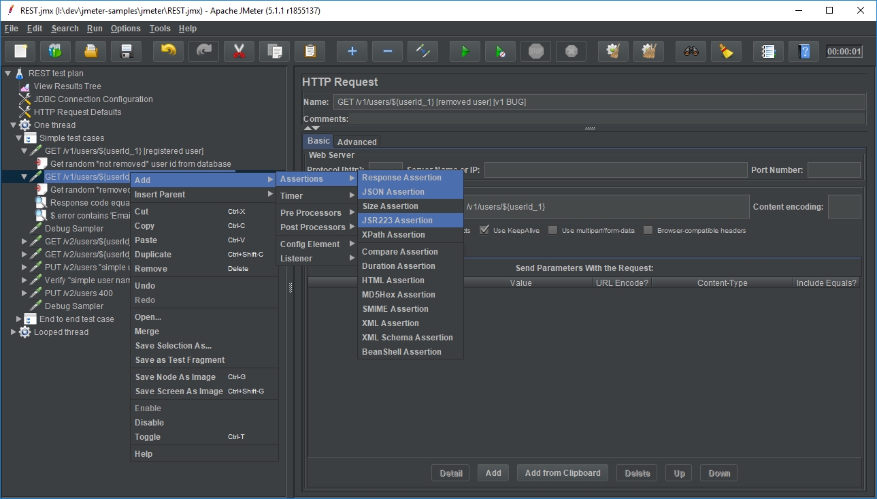Screen dimensions: 877x499
Task: Click the Delete parameter button
Action: [638, 473]
